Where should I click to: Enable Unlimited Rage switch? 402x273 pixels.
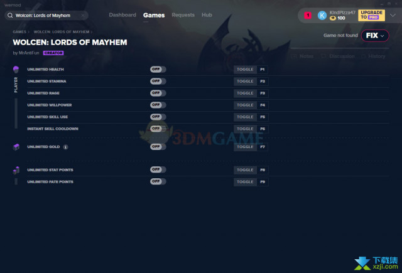[158, 93]
